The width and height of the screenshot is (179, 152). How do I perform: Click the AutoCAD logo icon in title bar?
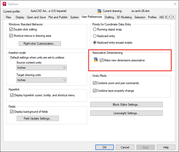pyautogui.click(x=4, y=4)
